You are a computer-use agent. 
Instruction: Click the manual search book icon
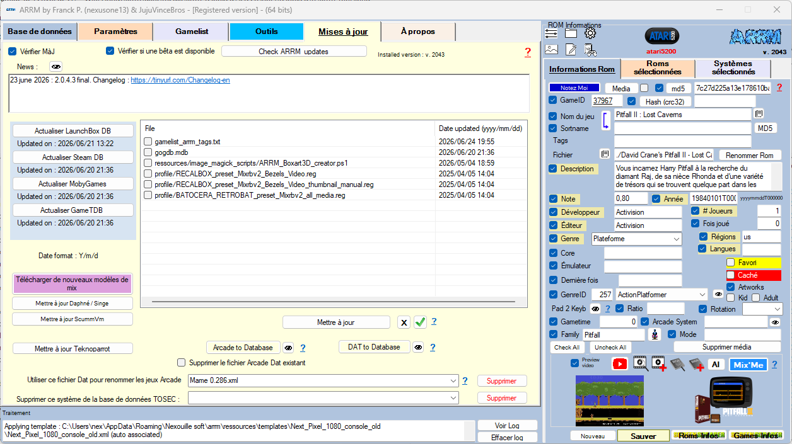click(x=677, y=364)
